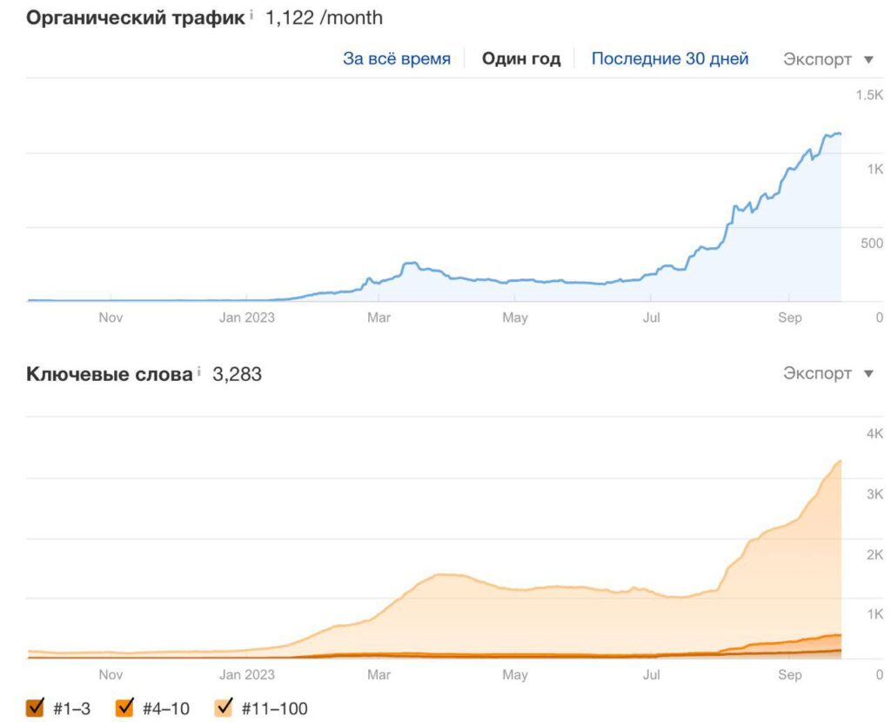Click the Ключевые слова heading
Image resolution: width=891 pixels, height=722 pixels.
coord(110,374)
